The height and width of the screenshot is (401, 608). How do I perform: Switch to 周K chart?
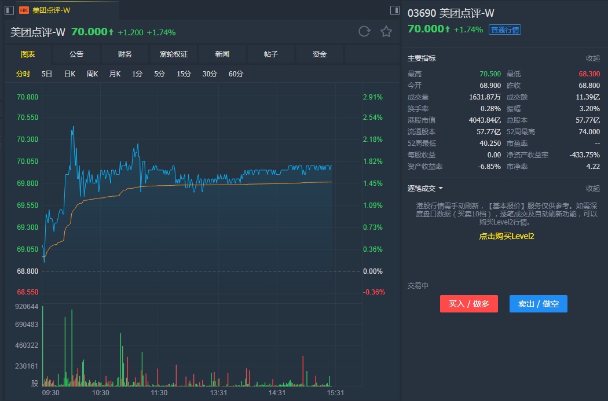(x=92, y=73)
